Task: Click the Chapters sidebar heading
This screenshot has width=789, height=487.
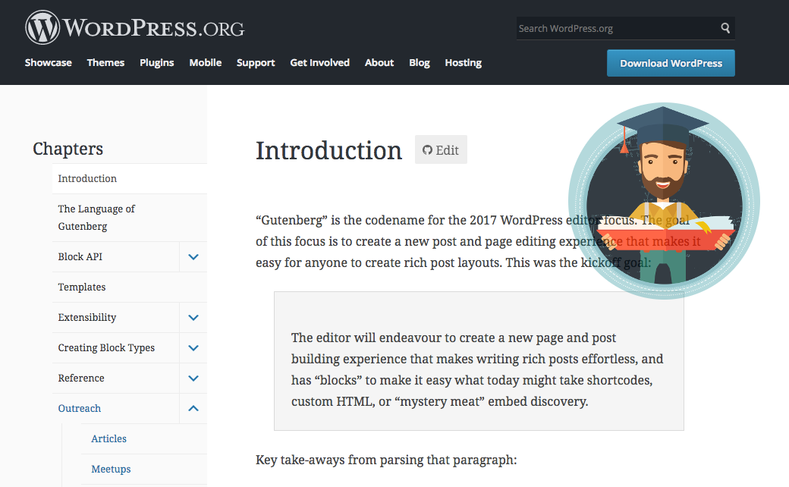Action: tap(68, 149)
